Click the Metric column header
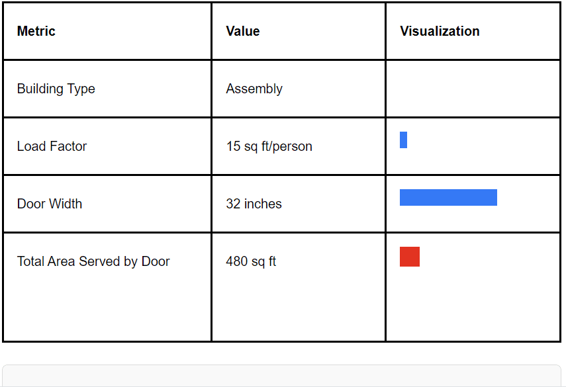Viewport: 566px width, 387px height. click(36, 31)
